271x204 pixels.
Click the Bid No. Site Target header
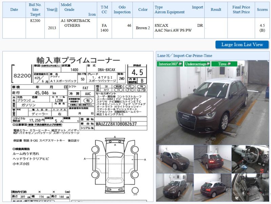tap(35, 10)
